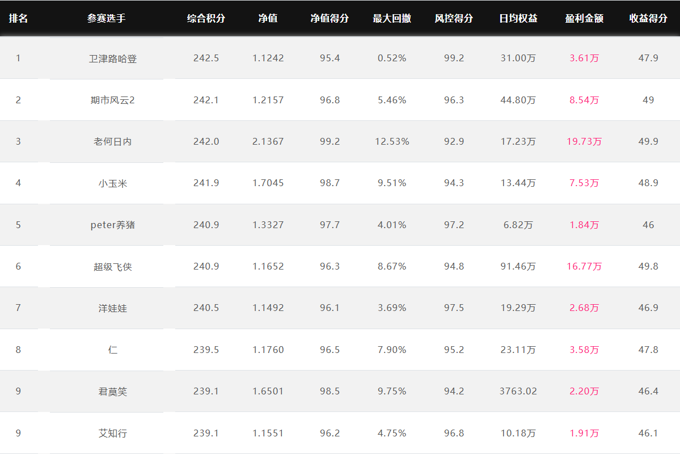Select the 参赛选手 column header
Screen dimensions: 680x454
(x=106, y=18)
